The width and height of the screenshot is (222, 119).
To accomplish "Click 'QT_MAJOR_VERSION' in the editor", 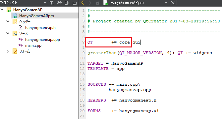I will click(x=140, y=53).
